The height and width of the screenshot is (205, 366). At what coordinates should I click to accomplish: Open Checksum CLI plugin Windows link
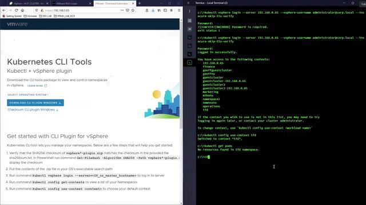pos(33,110)
